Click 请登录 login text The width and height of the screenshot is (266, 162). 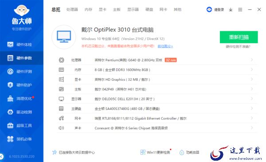tap(219, 10)
